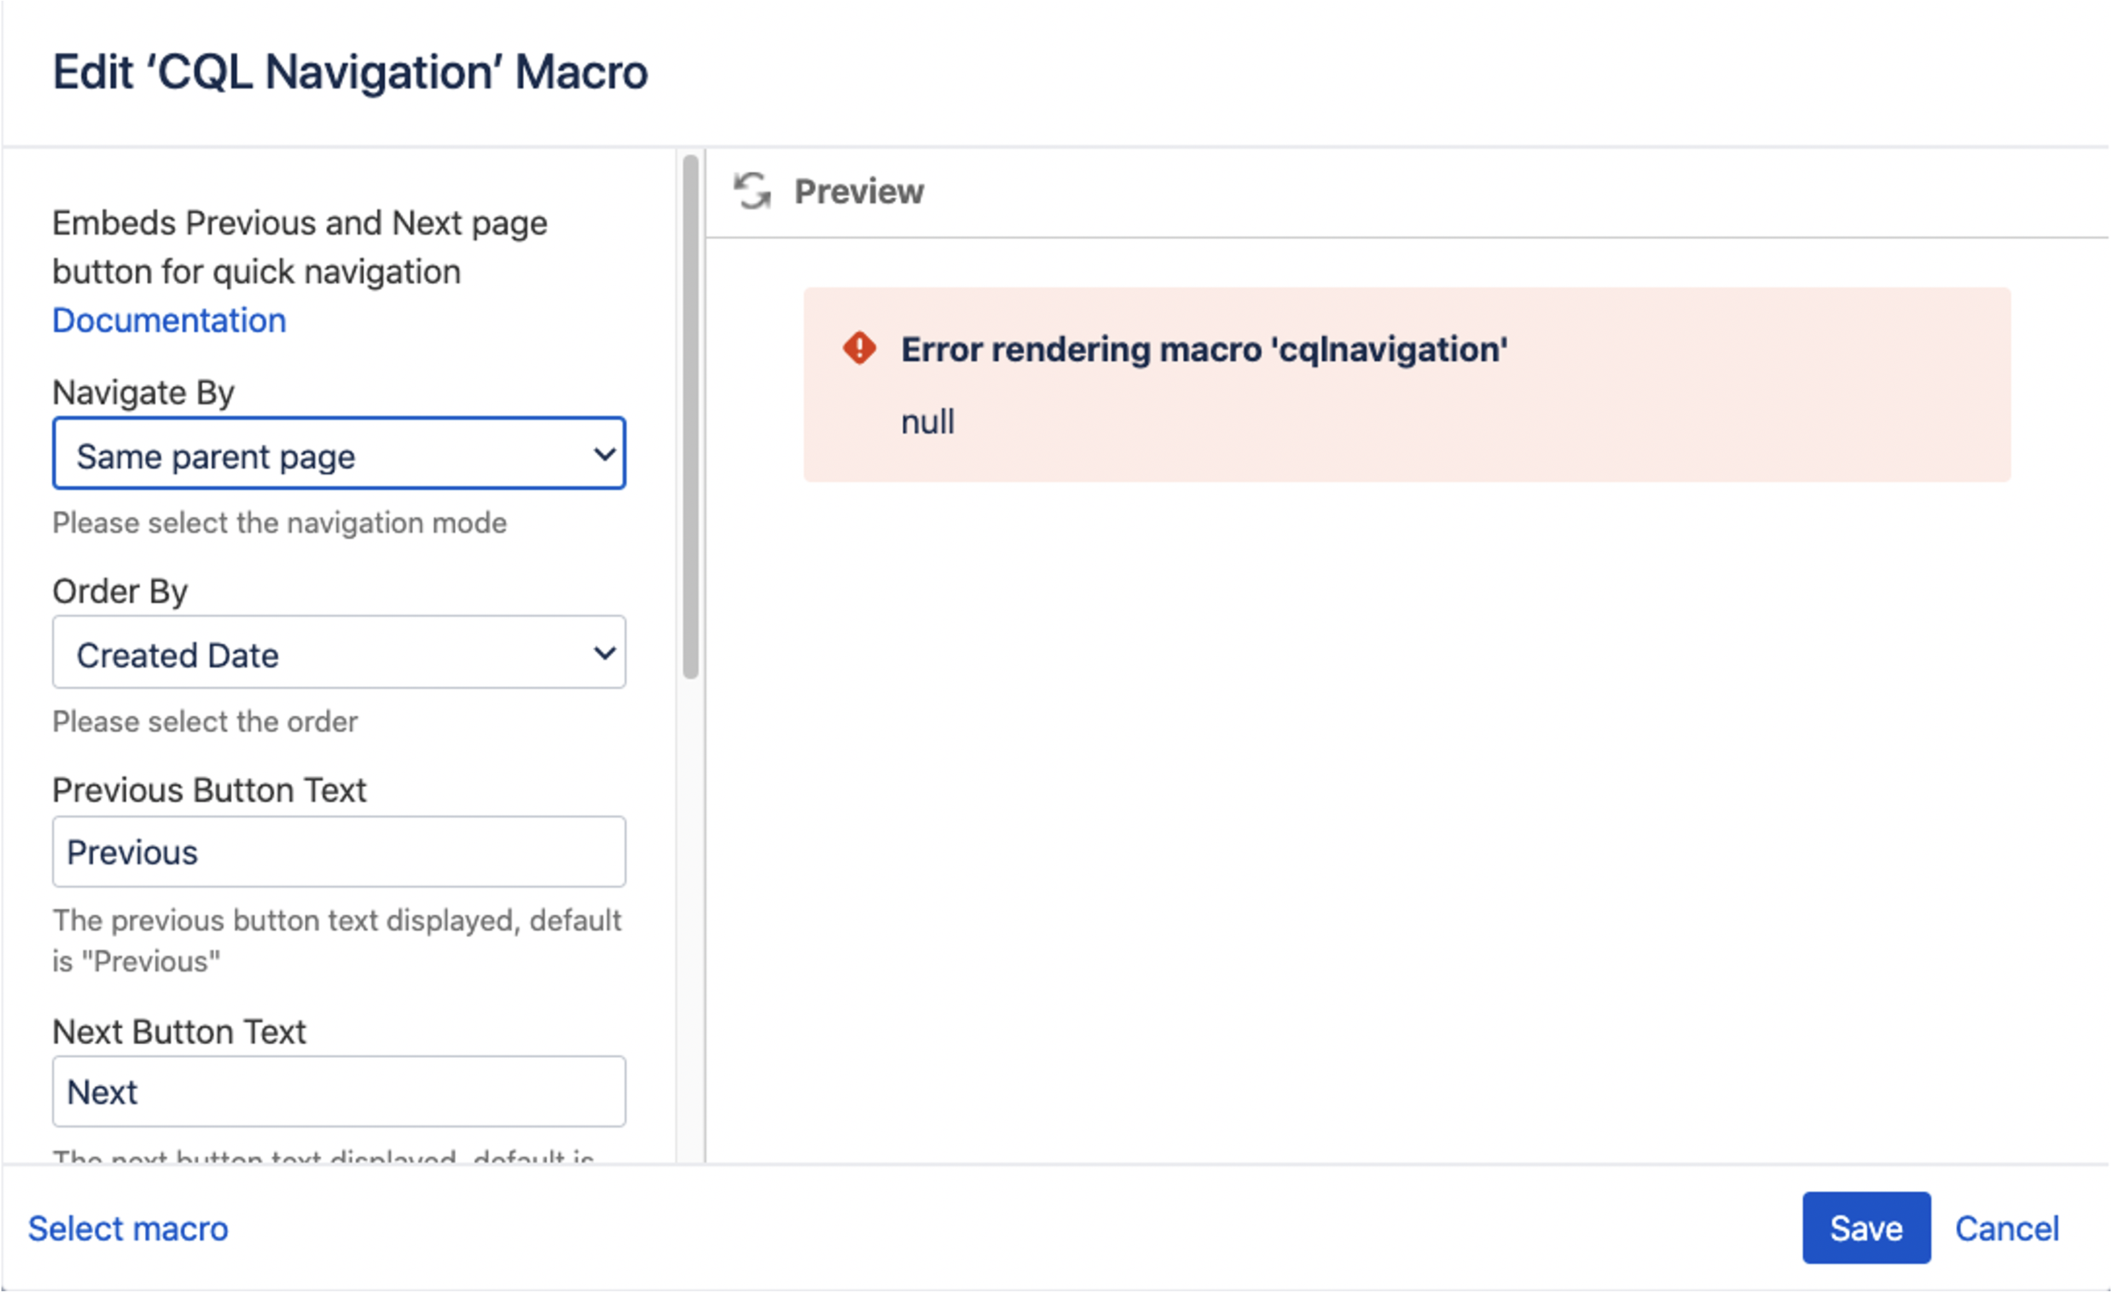Click chevron arrow of Created Date select
The image size is (2112, 1297).
[x=604, y=654]
